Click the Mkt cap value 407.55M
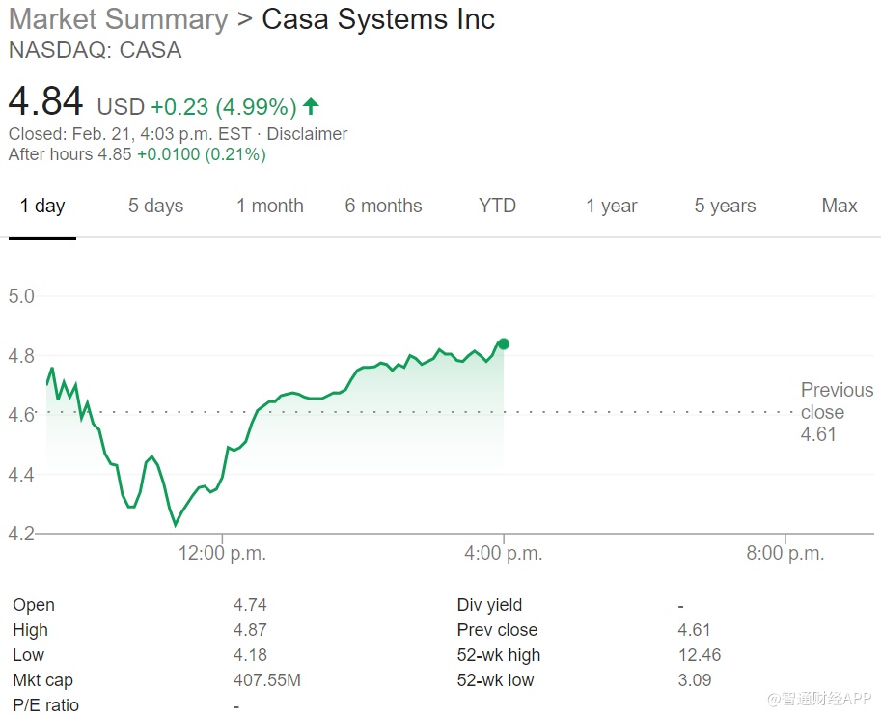 tap(267, 680)
